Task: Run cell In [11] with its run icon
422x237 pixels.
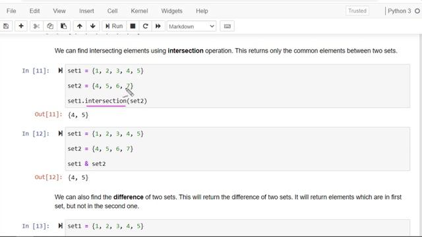Action: click(x=60, y=70)
